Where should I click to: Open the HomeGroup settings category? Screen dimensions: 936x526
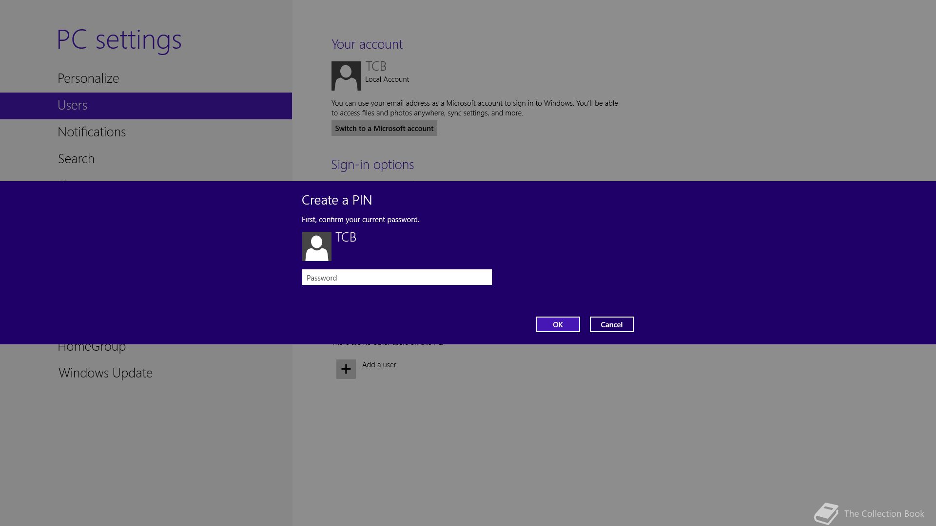pyautogui.click(x=92, y=348)
